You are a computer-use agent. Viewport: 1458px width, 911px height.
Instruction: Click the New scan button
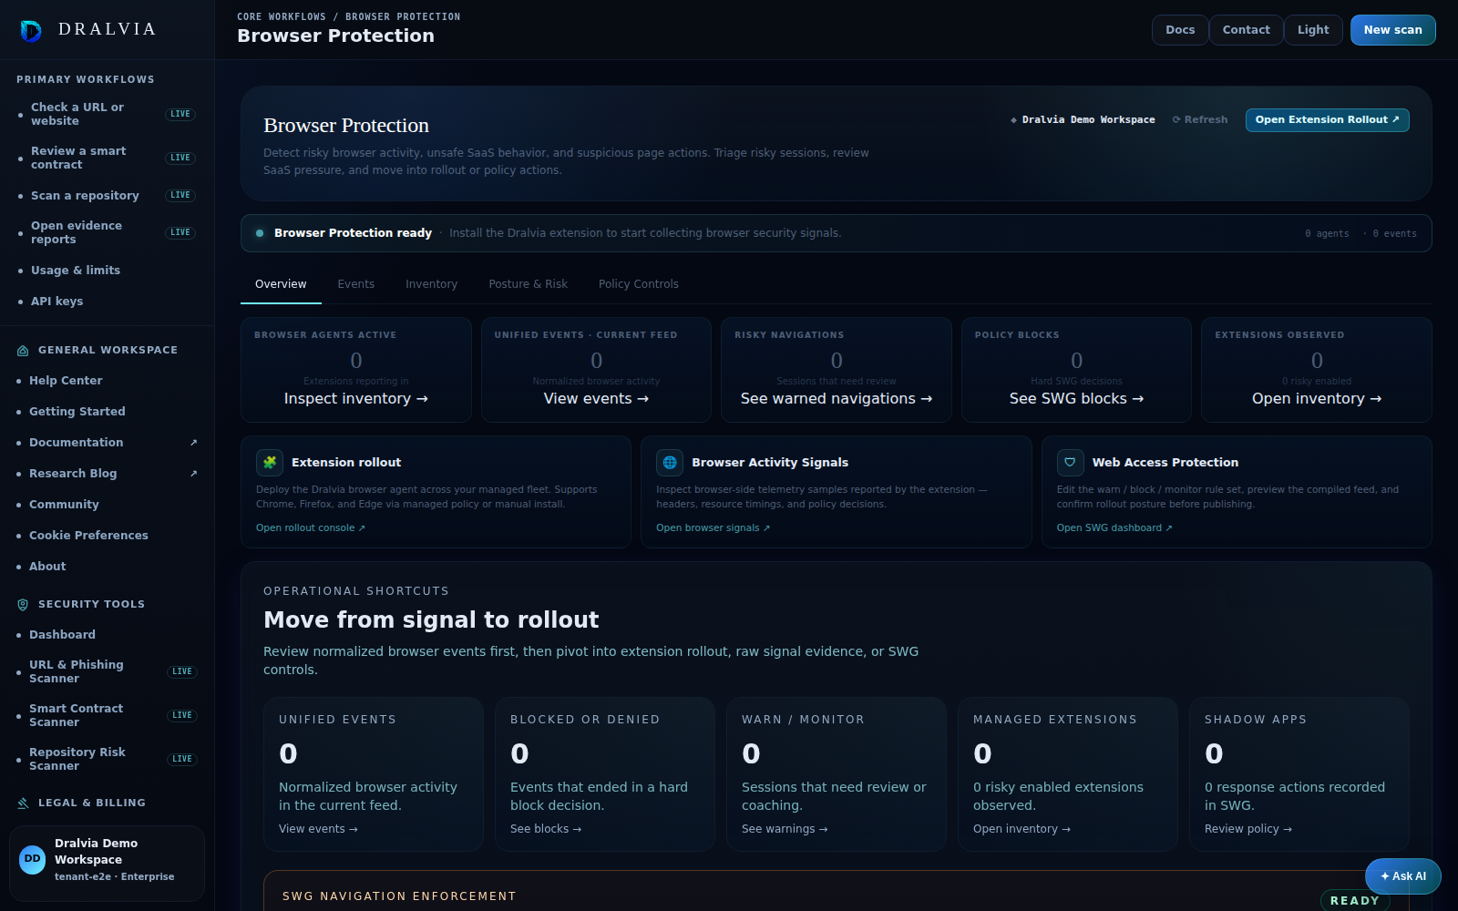tap(1392, 30)
